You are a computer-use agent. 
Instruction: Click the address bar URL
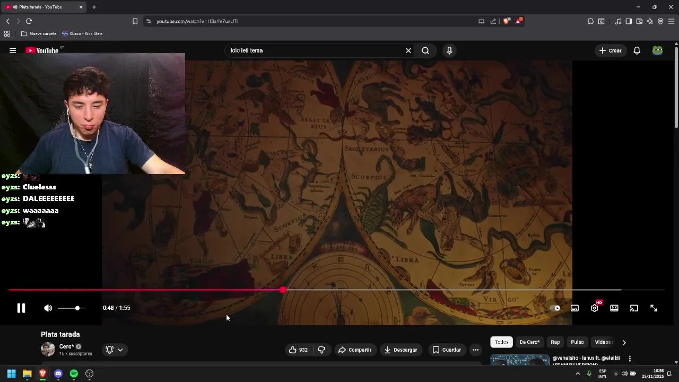point(197,21)
